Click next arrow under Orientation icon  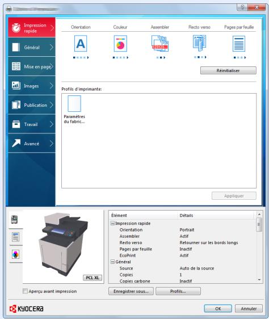(x=88, y=57)
